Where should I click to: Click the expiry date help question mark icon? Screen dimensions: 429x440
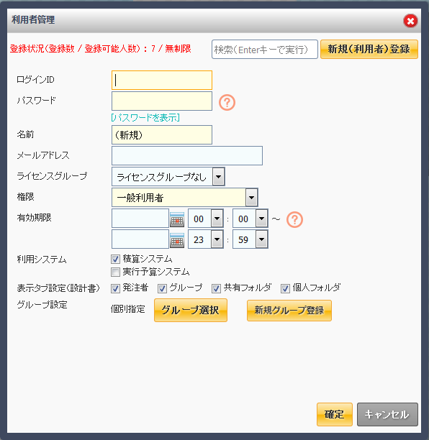[x=294, y=219]
